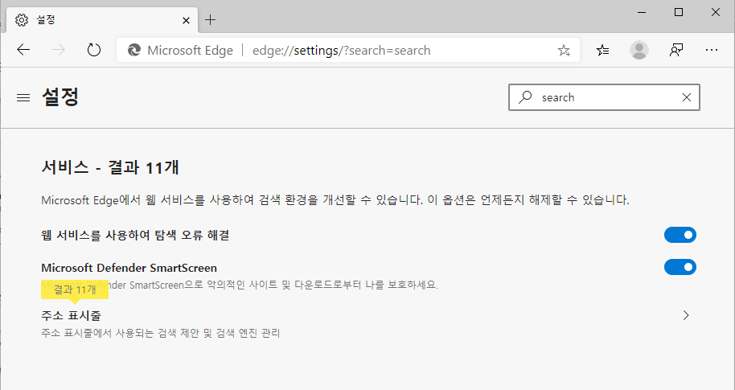Viewport: 735px width, 390px height.
Task: Click the magnifier icon in the search box
Action: [x=525, y=97]
